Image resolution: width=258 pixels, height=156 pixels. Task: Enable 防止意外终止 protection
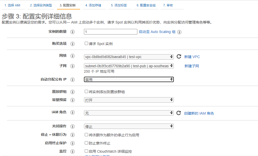pyautogui.click(x=86, y=143)
